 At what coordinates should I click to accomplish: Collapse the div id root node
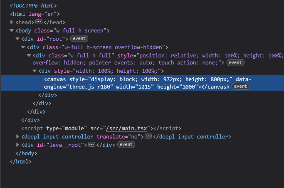click(17, 39)
